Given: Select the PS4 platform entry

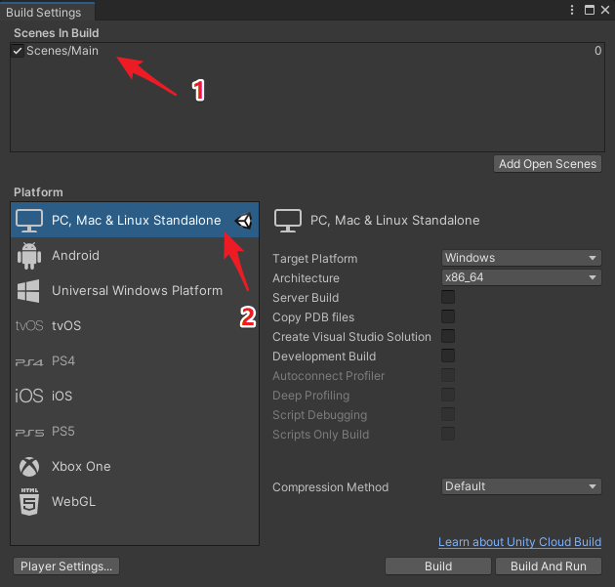Looking at the screenshot, I should pyautogui.click(x=135, y=361).
